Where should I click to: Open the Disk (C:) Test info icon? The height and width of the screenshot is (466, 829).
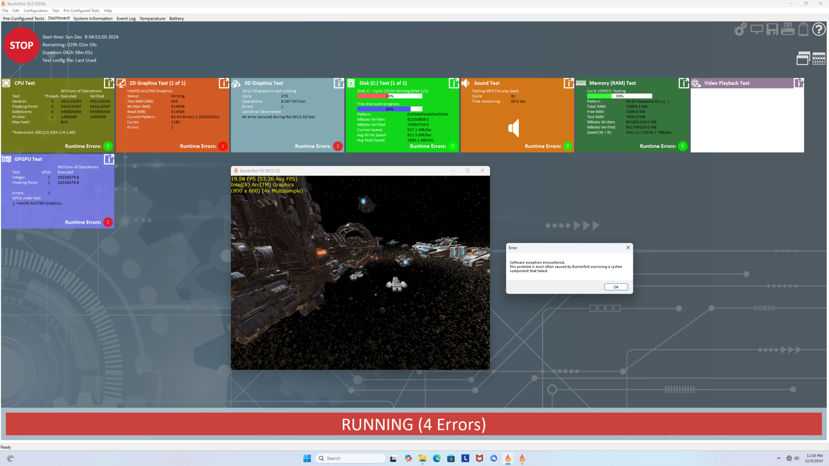click(x=454, y=83)
